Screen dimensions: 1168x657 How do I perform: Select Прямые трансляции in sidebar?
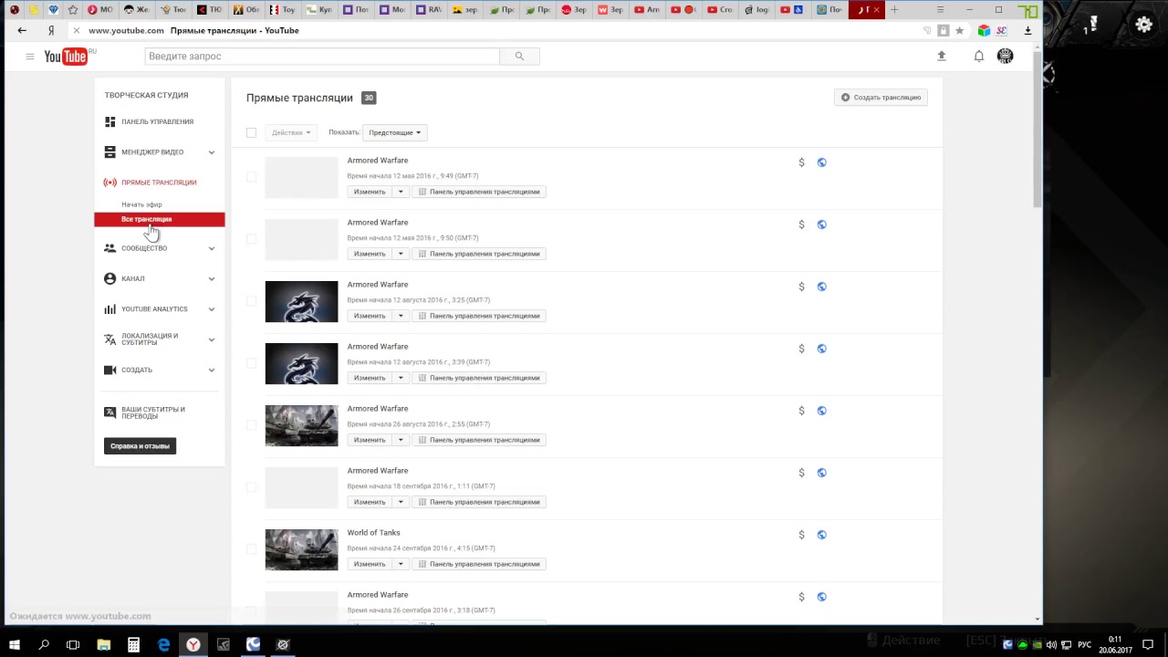(159, 182)
